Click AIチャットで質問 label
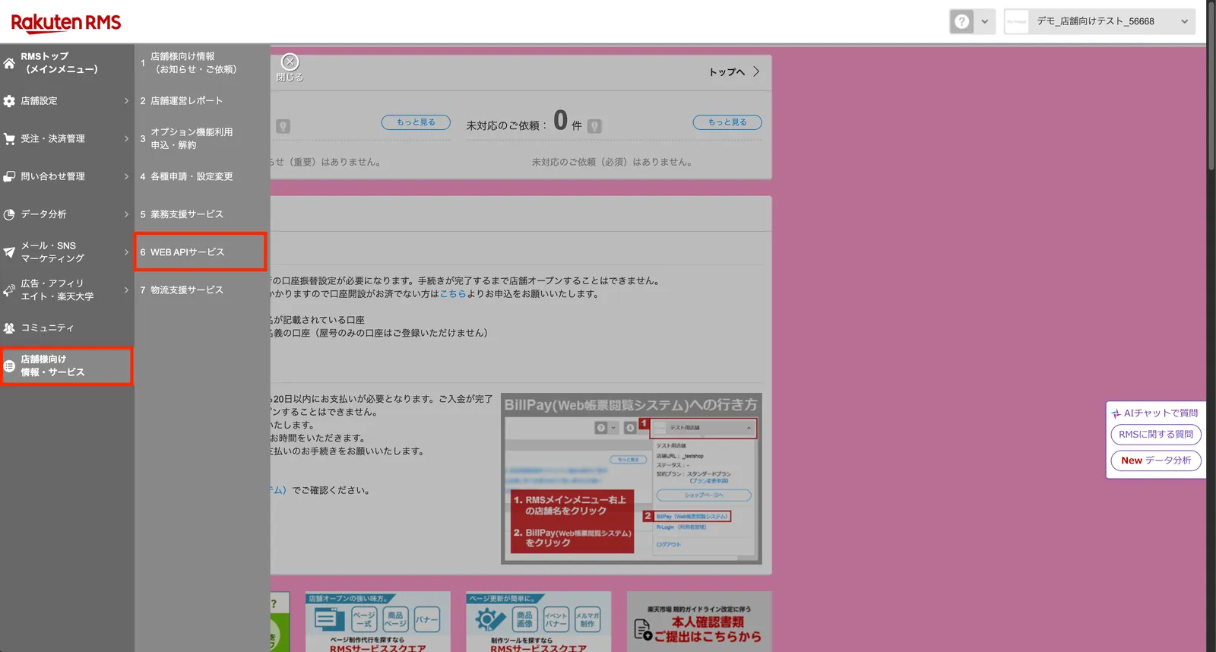 (x=1154, y=413)
